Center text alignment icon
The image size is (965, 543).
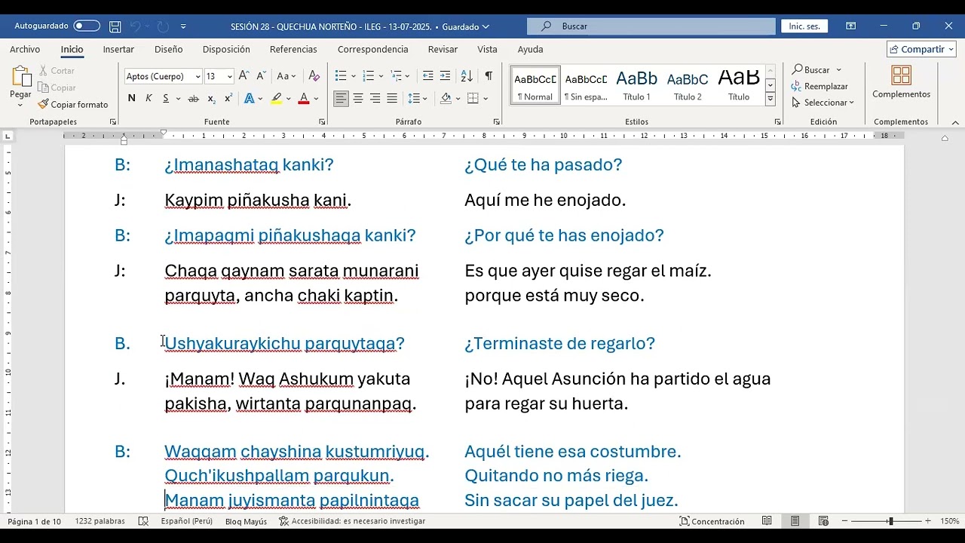[358, 98]
